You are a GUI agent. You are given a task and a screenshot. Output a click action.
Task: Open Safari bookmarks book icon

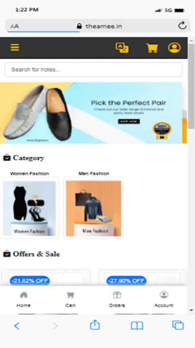[x=137, y=326]
